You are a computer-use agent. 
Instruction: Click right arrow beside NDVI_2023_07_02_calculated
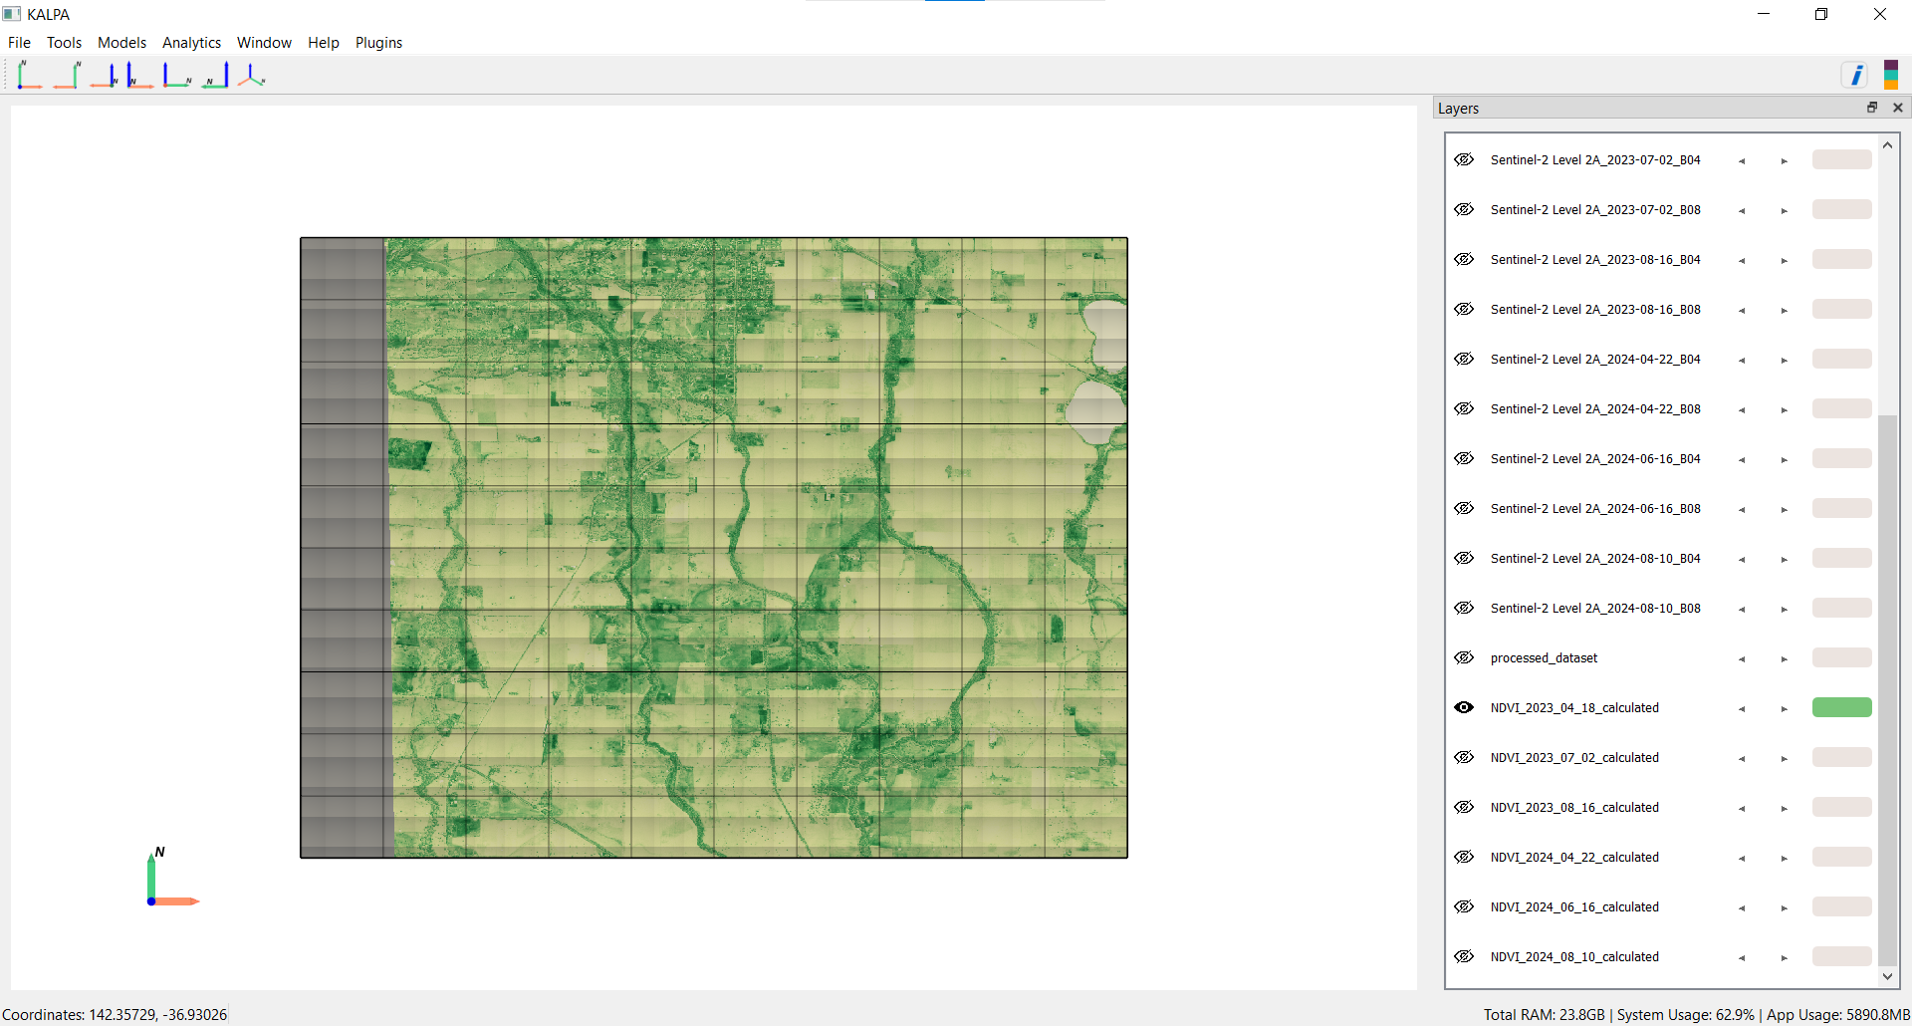click(1784, 759)
